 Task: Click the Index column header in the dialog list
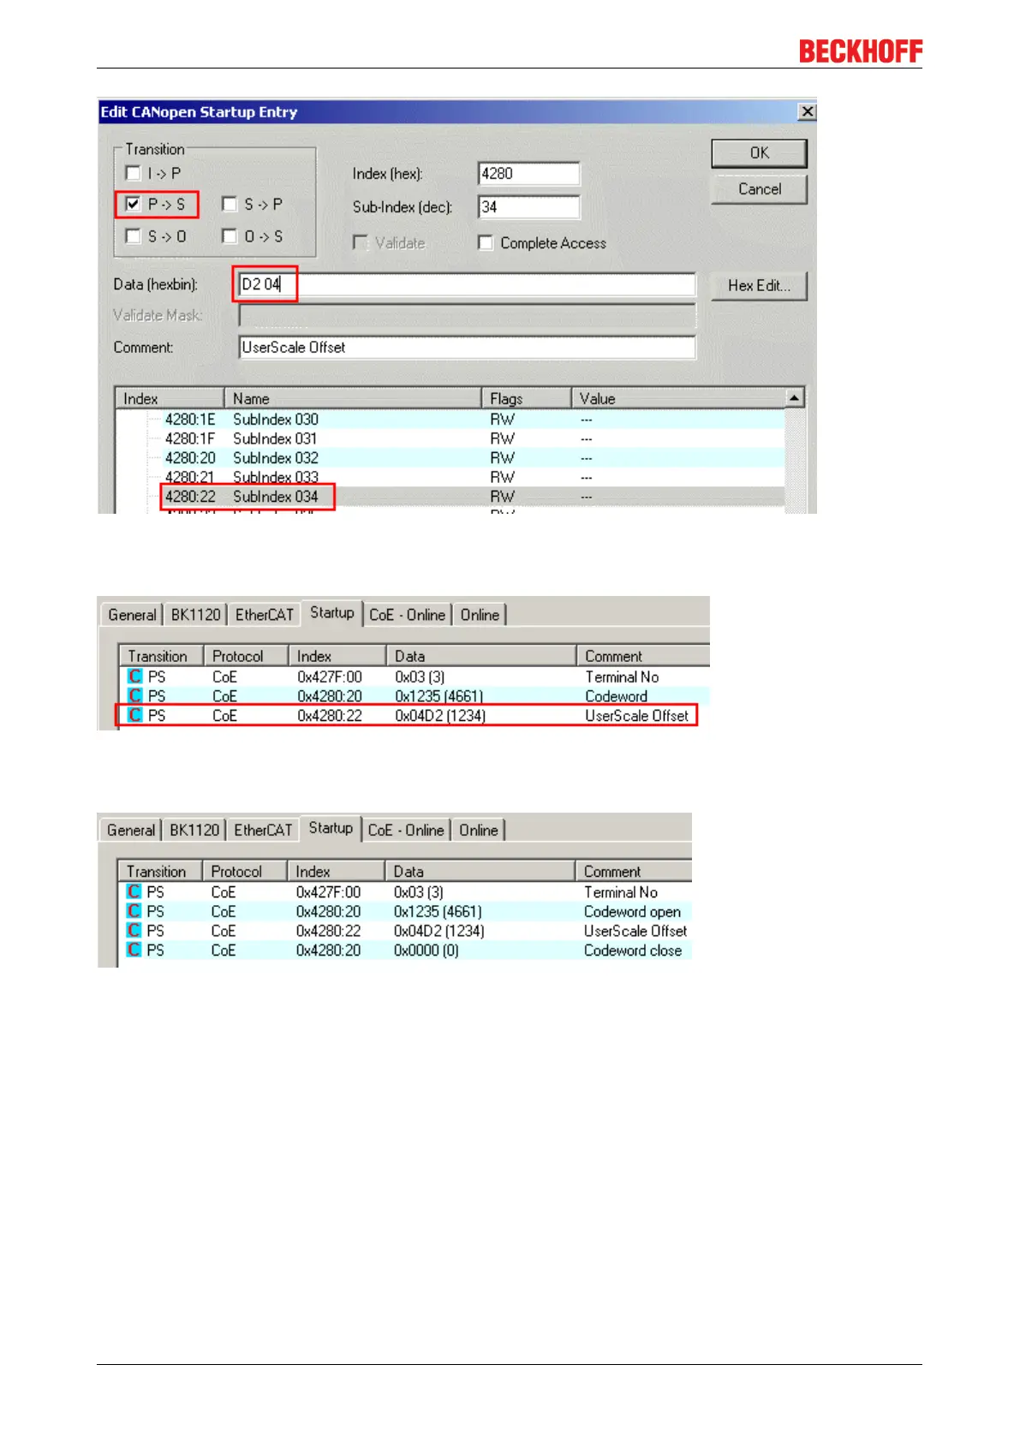(x=170, y=399)
